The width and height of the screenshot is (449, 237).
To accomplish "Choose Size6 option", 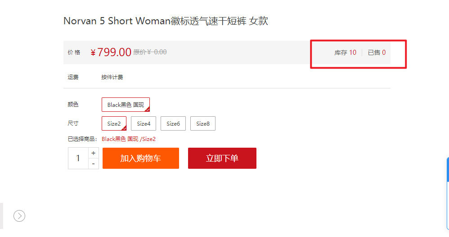I will [x=173, y=123].
